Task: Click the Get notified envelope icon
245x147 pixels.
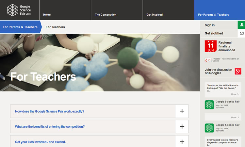Action: click(x=241, y=33)
